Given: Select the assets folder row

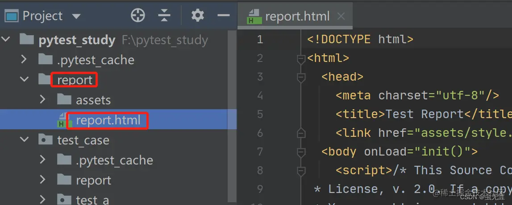Looking at the screenshot, I should 118,100.
